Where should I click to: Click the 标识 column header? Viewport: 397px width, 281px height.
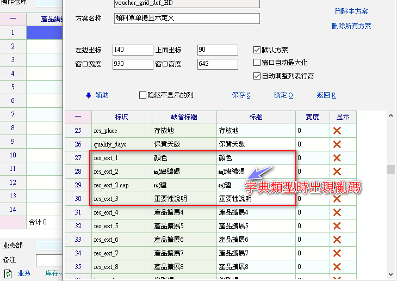point(122,117)
